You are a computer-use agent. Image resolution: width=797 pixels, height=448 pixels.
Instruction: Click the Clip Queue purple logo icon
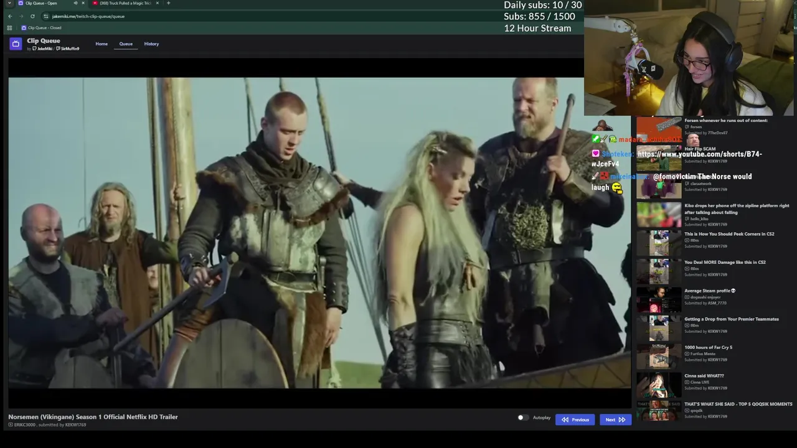coord(16,44)
